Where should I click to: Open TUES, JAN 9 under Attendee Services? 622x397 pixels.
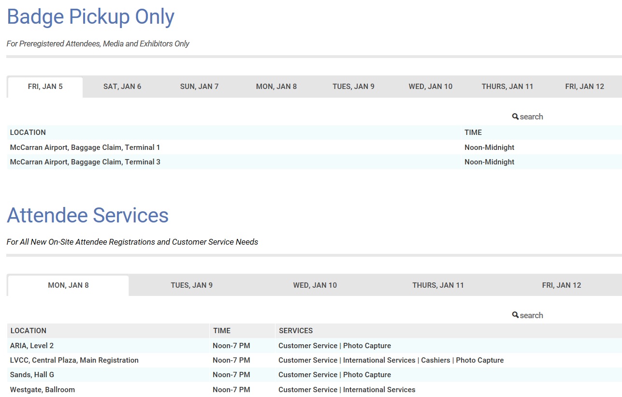191,285
